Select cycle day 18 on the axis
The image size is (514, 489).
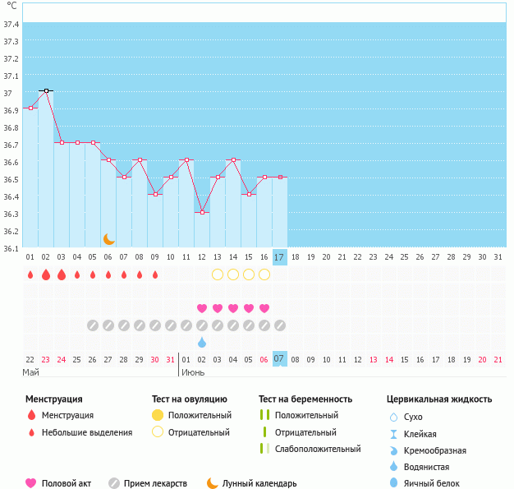[x=296, y=257]
